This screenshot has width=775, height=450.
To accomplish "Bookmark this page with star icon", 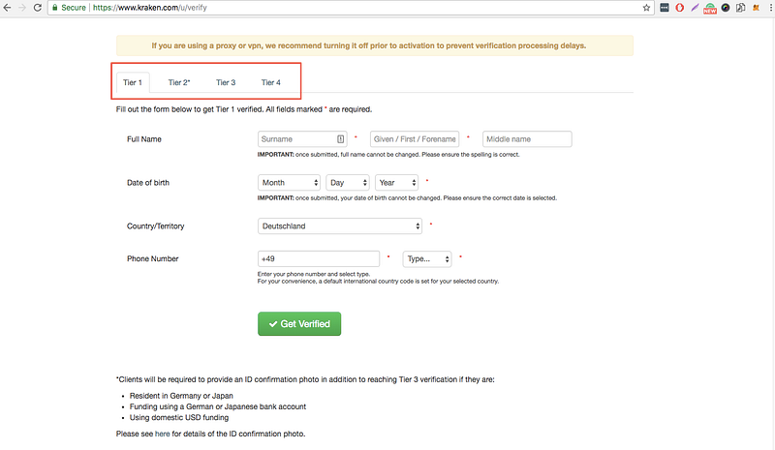I will 646,8.
